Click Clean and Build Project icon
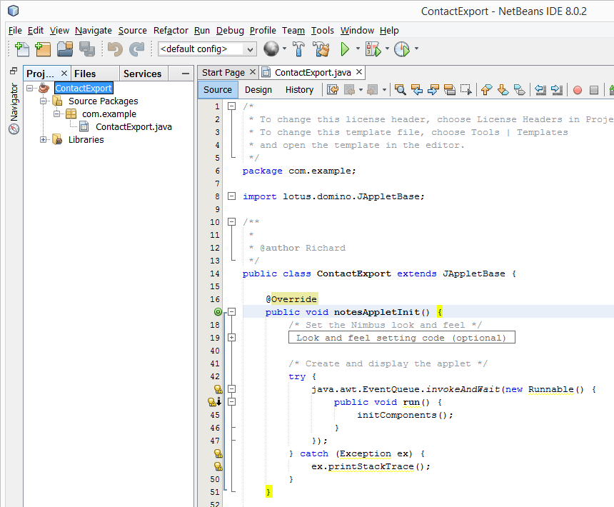Image resolution: width=614 pixels, height=507 pixels. (x=321, y=49)
